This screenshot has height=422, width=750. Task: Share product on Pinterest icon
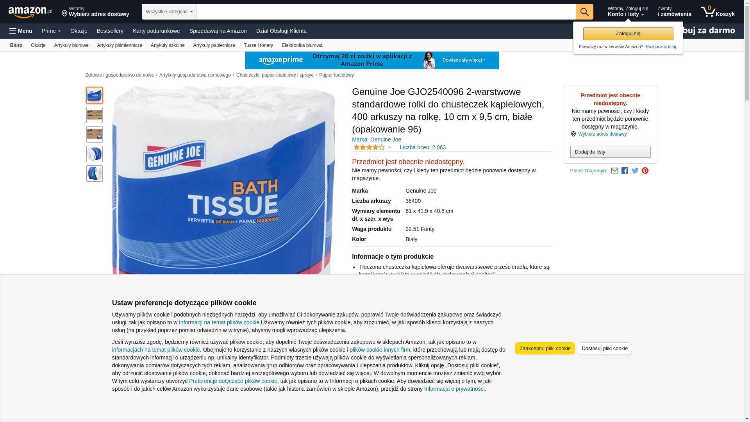click(x=645, y=171)
